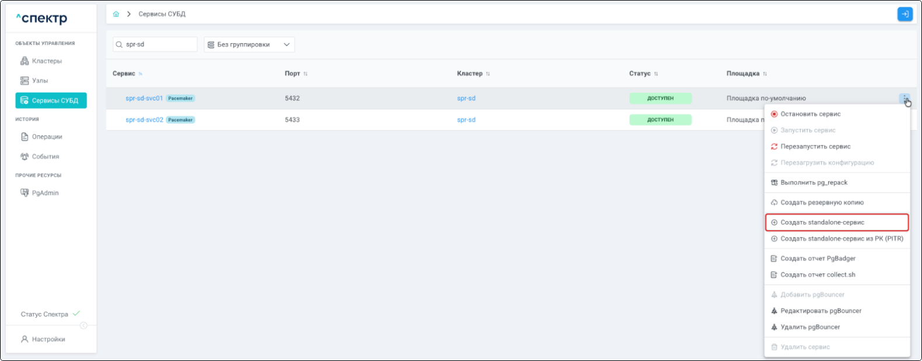Click the search field containing spr-sd

pos(158,45)
